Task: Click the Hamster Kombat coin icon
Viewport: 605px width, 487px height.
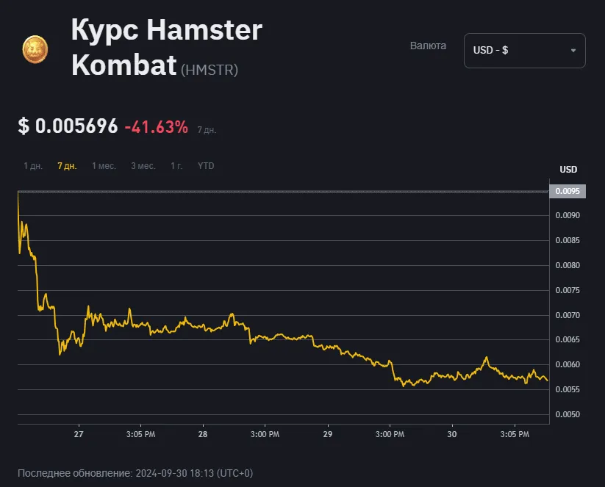Action: pos(35,50)
